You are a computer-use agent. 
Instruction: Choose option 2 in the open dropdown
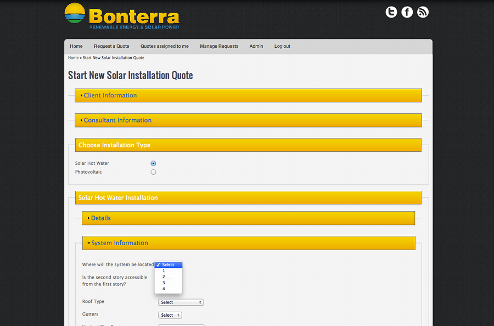tap(169, 277)
